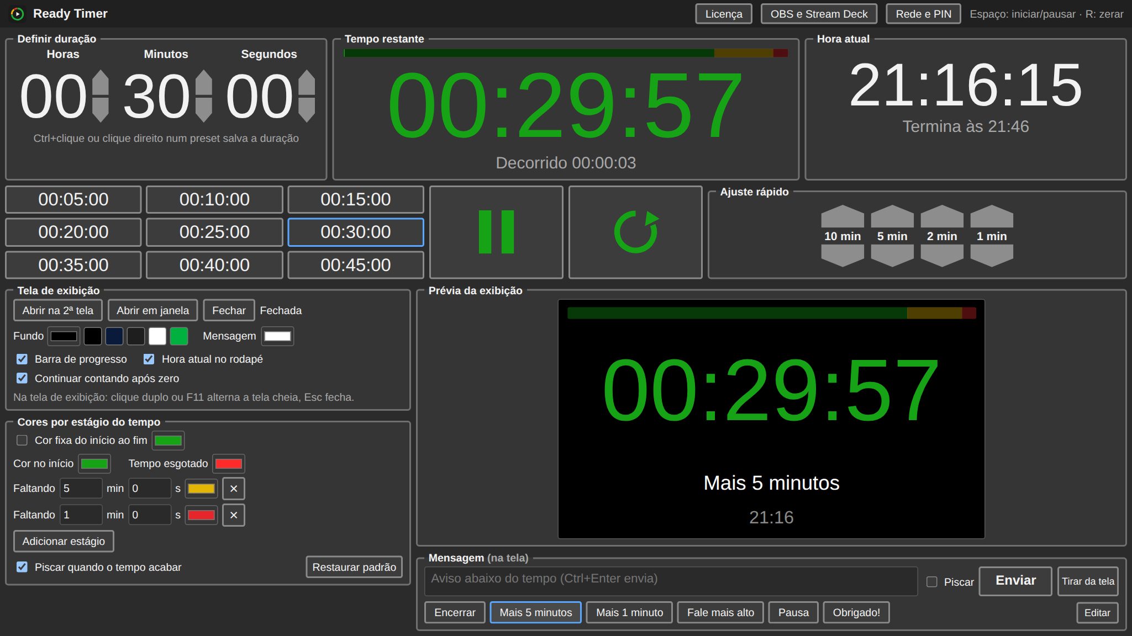Change the yellow stage color swatch

tap(201, 489)
